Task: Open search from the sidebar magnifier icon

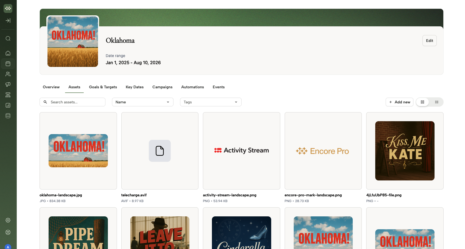Action: pos(8,38)
